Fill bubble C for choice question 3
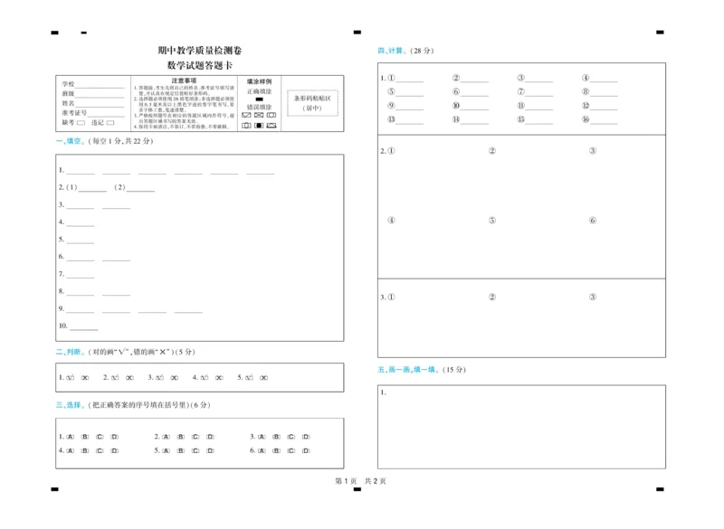 [291, 437]
